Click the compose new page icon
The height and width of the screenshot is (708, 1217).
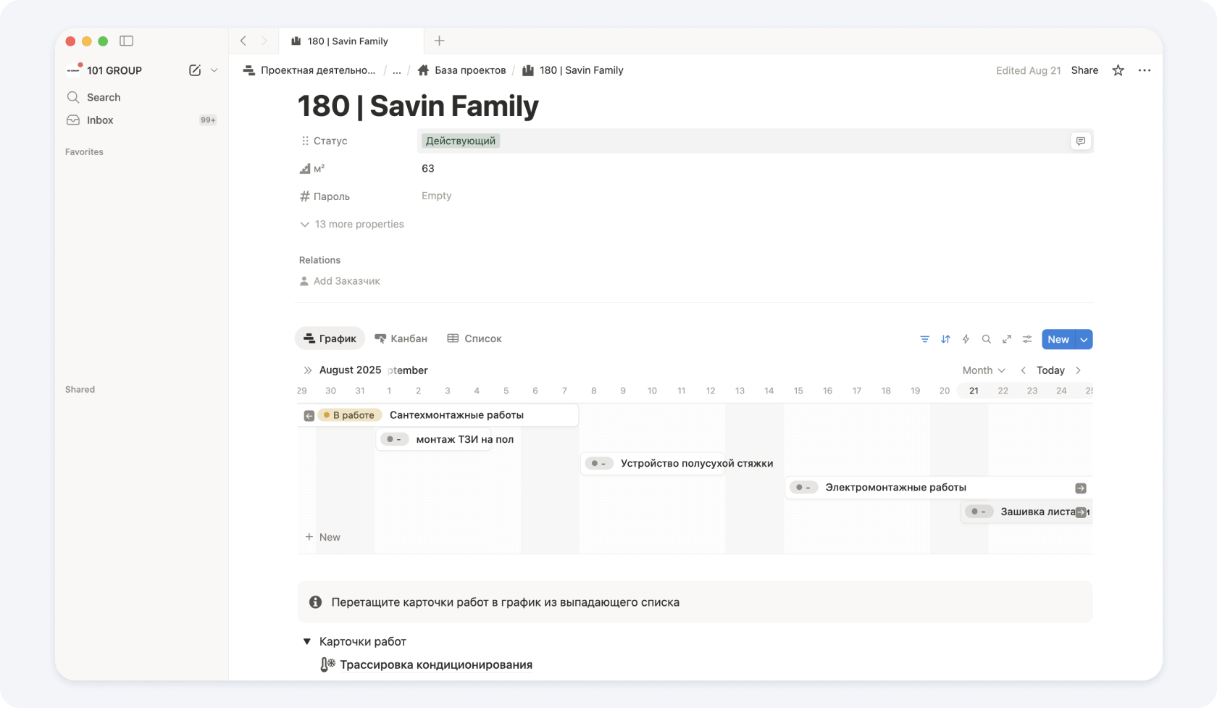[194, 70]
